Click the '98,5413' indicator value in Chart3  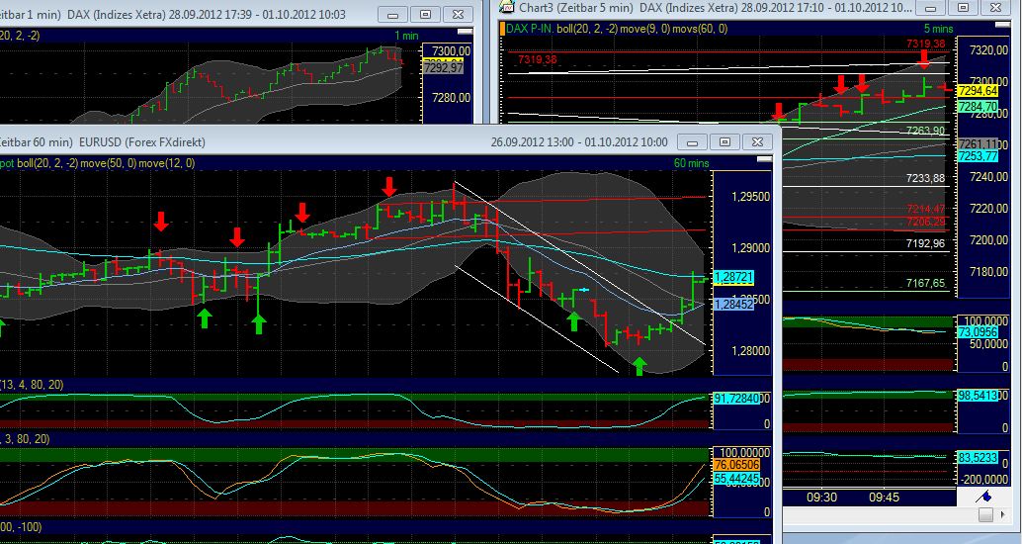coord(979,396)
